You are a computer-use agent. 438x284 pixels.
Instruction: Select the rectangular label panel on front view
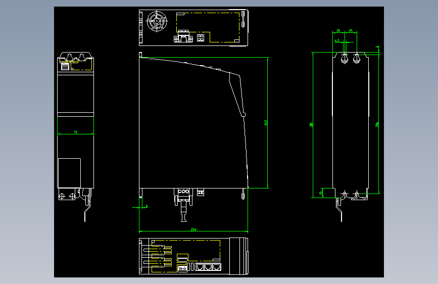click(x=69, y=173)
